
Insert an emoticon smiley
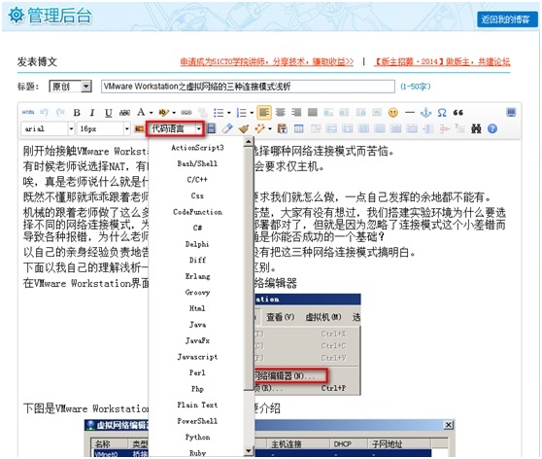393,113
